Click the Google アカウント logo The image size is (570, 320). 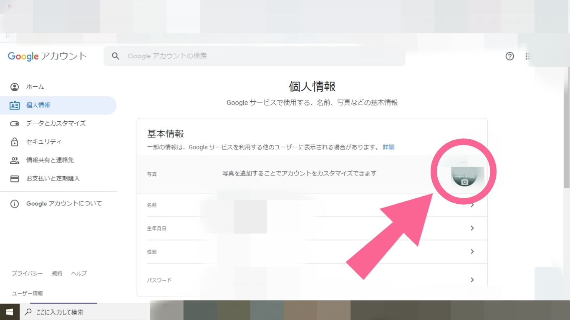click(x=47, y=56)
